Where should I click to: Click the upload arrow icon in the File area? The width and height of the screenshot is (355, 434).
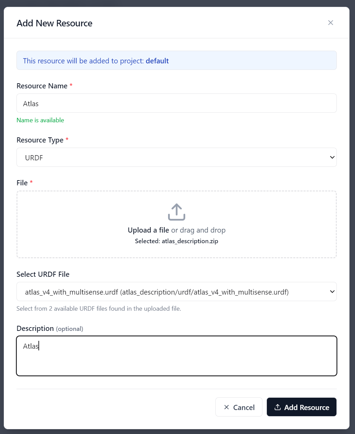point(176,211)
